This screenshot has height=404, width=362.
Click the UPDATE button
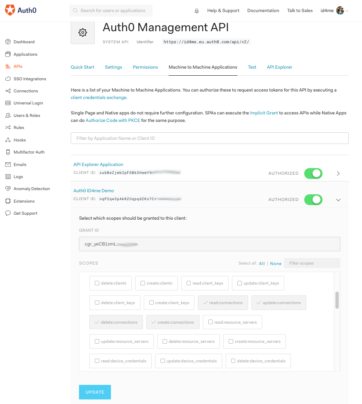[95, 392]
